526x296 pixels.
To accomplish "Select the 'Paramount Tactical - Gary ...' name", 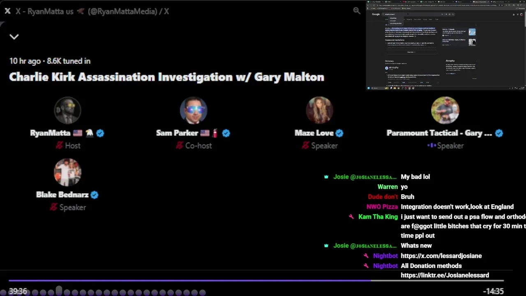I will (x=439, y=133).
